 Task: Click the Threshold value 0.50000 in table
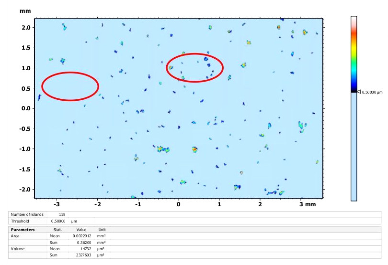click(58, 221)
